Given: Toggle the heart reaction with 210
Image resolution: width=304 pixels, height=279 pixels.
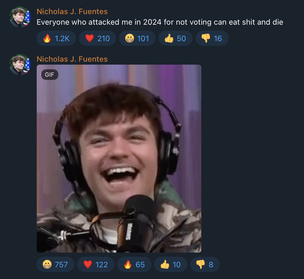Looking at the screenshot, I should click(98, 38).
